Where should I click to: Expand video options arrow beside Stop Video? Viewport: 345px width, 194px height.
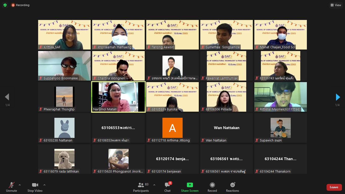coord(44,185)
